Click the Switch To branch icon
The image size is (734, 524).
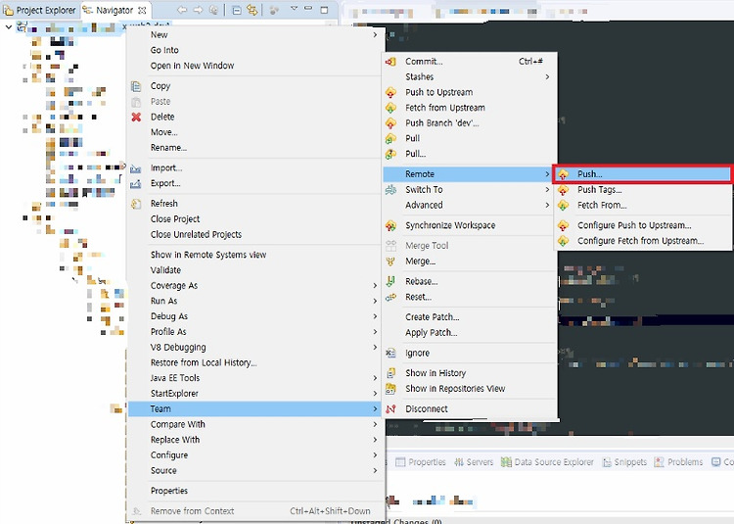[x=390, y=190]
